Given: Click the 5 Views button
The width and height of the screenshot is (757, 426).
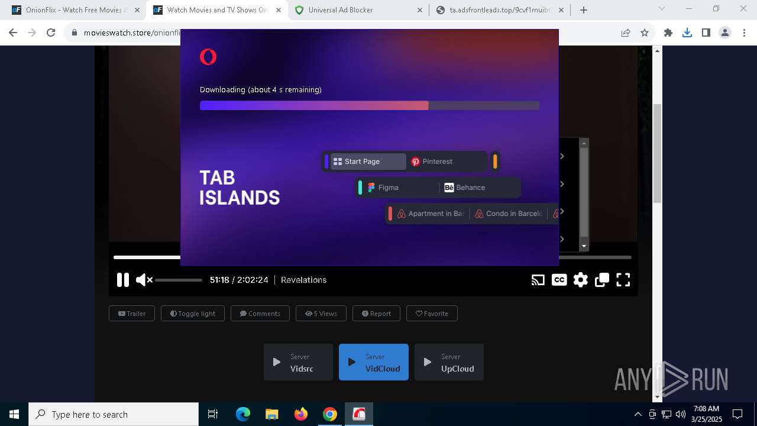Looking at the screenshot, I should (321, 314).
